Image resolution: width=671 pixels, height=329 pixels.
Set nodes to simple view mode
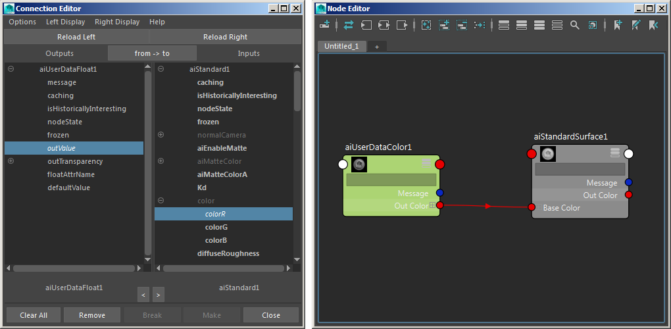coord(504,25)
